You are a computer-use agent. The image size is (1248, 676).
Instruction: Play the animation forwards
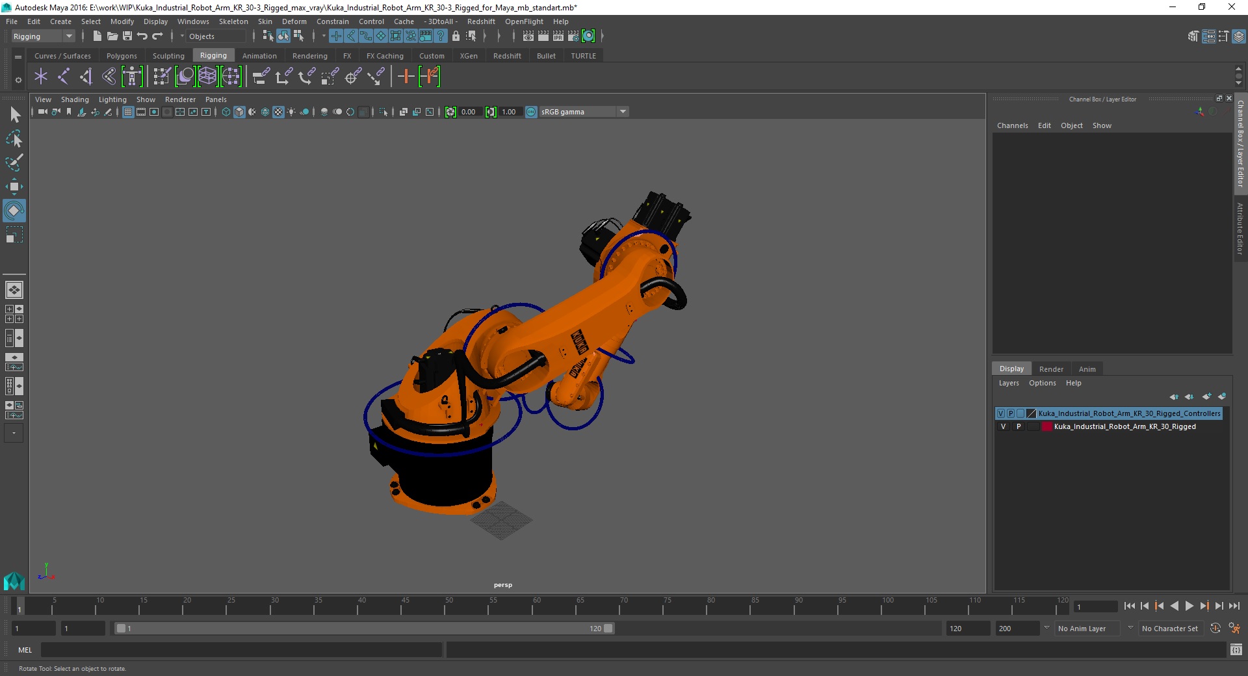[1189, 606]
